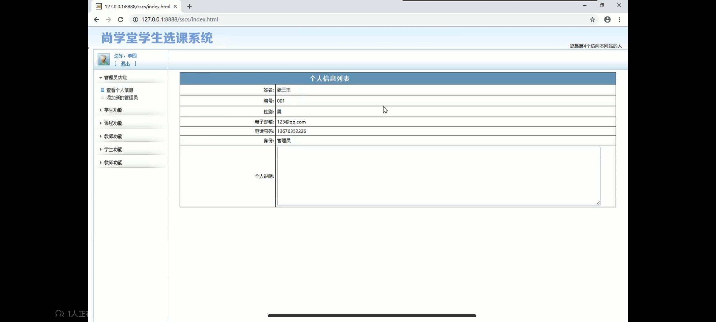Screen dimensions: 716x322
Task: Click inside the 个人说明 text area
Action: pos(438,176)
